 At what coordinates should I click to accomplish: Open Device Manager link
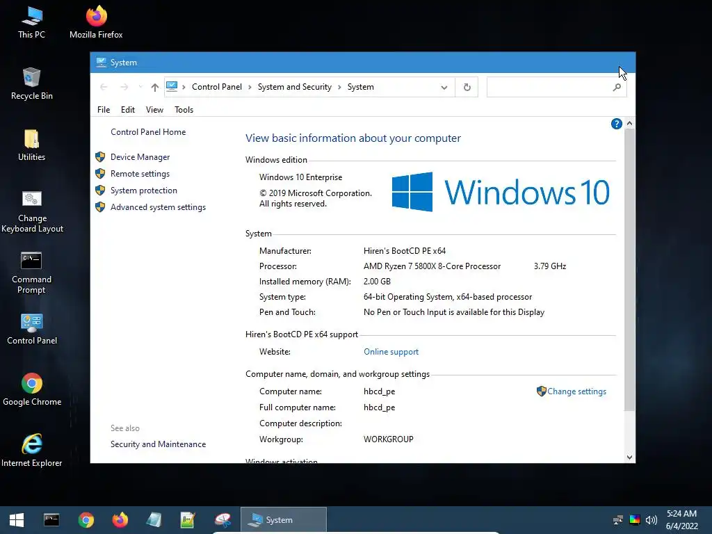coord(140,157)
